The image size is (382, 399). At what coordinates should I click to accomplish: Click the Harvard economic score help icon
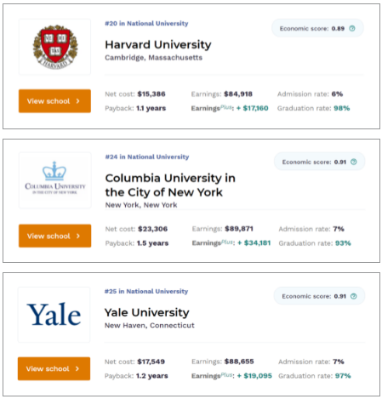pyautogui.click(x=352, y=28)
